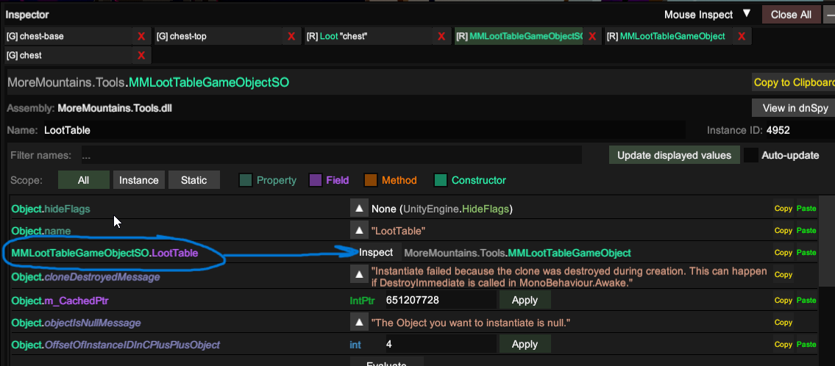Screen dimensions: 835x366
Task: Close the [G] chest tab with red X
Action: [141, 55]
